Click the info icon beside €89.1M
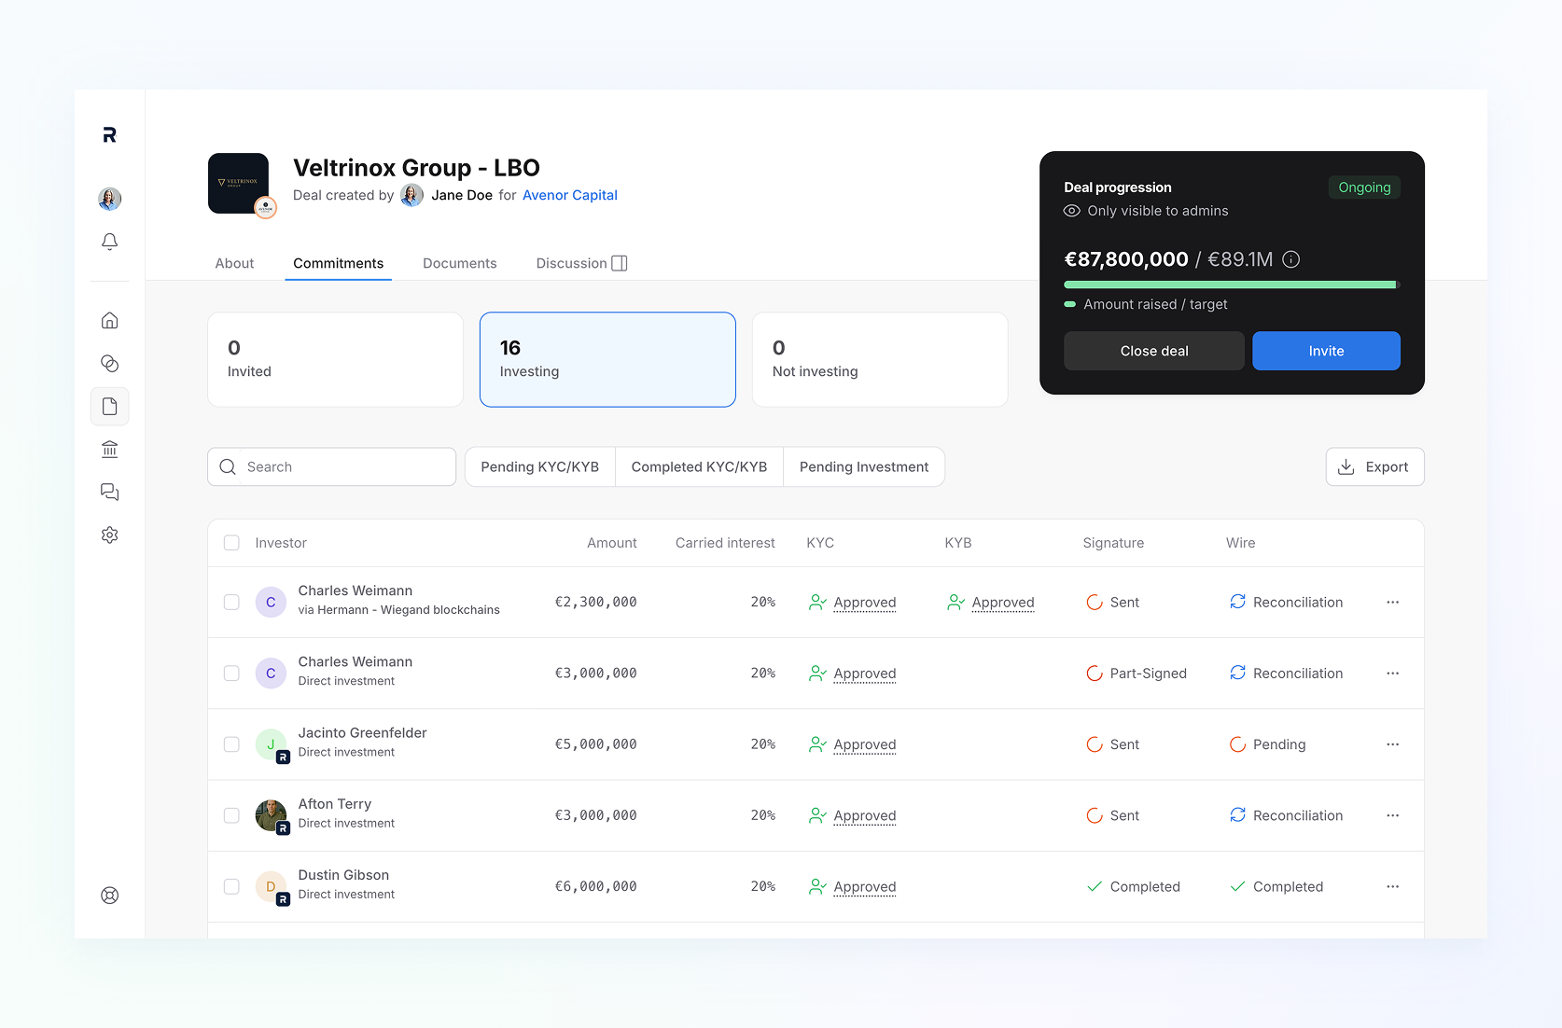The height and width of the screenshot is (1028, 1562). click(x=1290, y=259)
